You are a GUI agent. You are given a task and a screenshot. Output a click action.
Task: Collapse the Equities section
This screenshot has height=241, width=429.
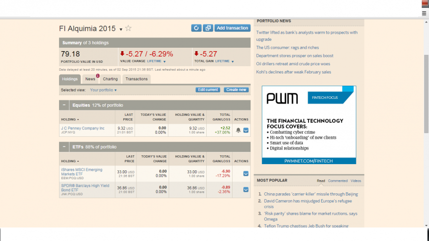(64, 105)
